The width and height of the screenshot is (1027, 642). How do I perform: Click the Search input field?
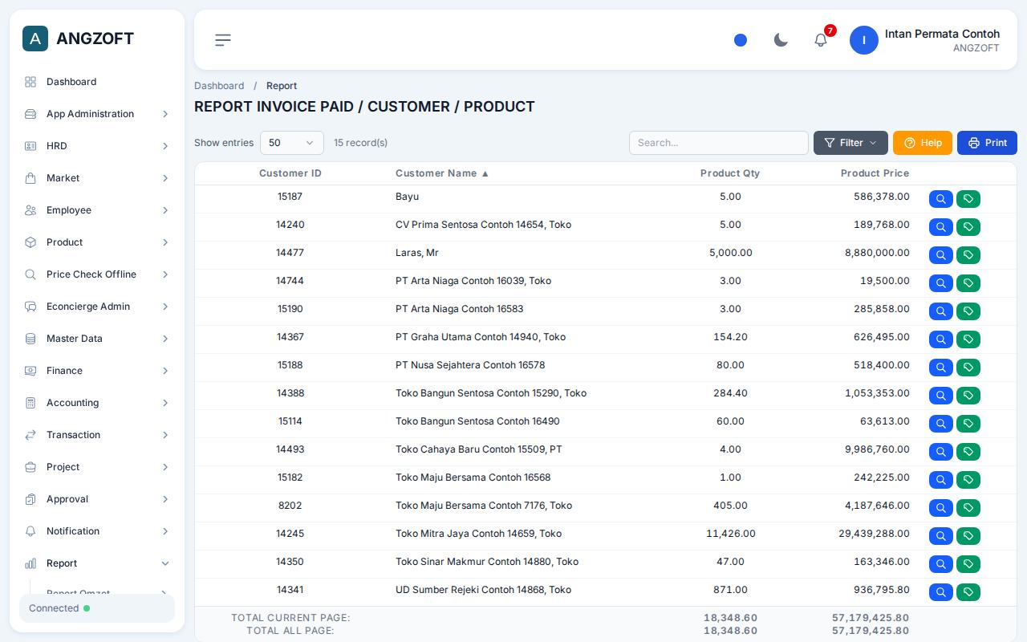coord(719,143)
